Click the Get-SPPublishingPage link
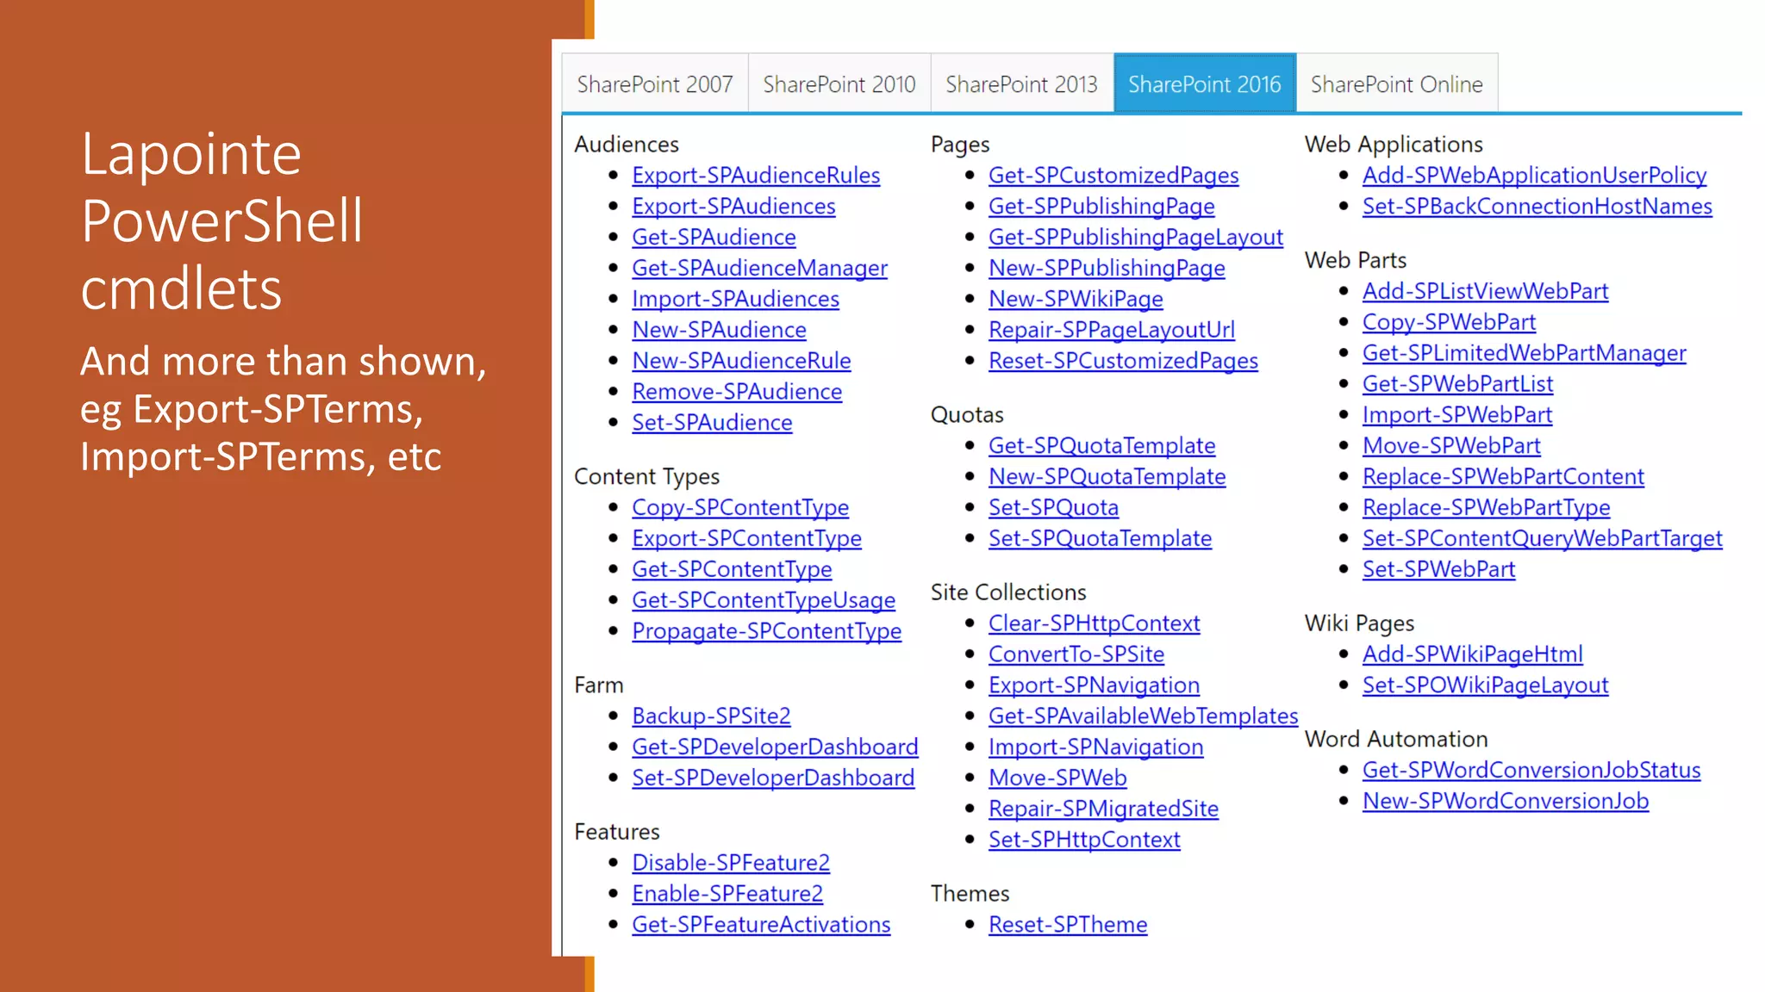Screen dimensions: 1765x992 [x=1101, y=207]
